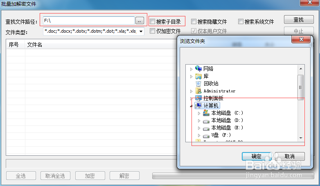Click folder tree scrollbar up arrow
Image resolution: width=320 pixels, height=186 pixels.
[301, 69]
